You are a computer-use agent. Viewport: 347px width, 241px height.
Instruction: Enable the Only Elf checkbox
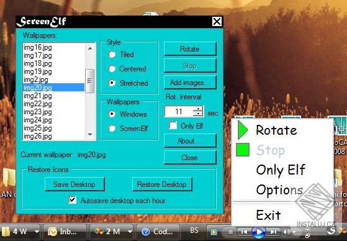click(x=173, y=125)
